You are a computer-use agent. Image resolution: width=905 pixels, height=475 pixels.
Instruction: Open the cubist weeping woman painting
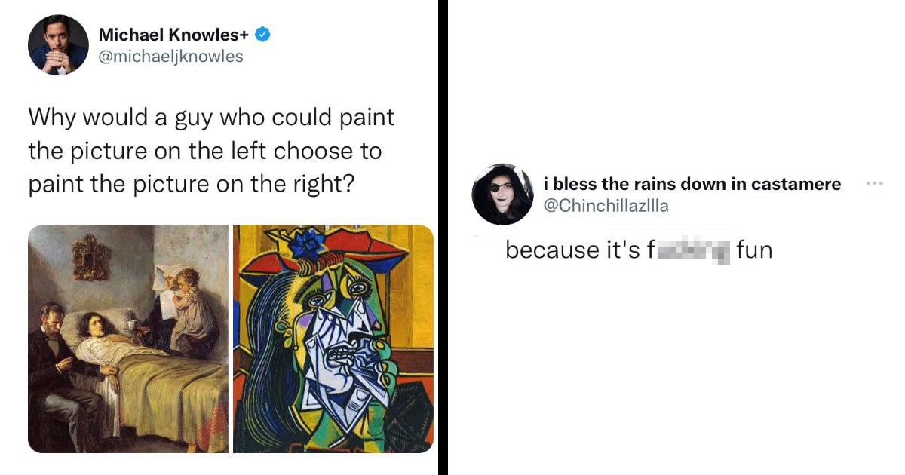pyautogui.click(x=333, y=339)
